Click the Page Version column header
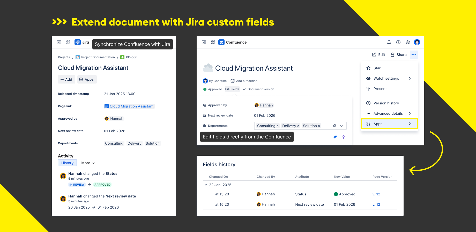 (x=382, y=177)
